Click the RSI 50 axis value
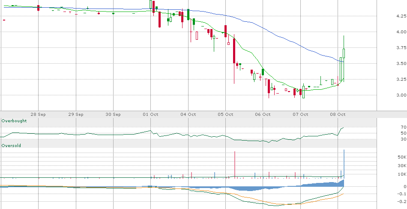 point(404,133)
